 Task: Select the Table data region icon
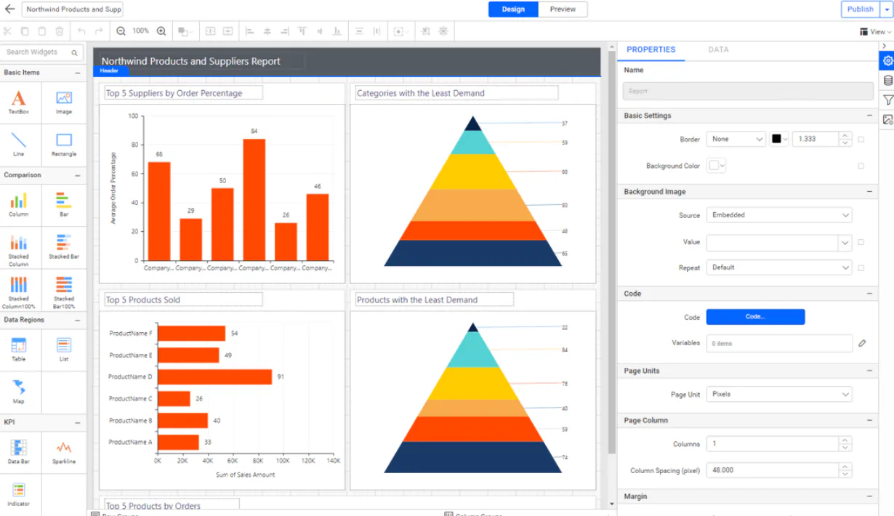20,350
